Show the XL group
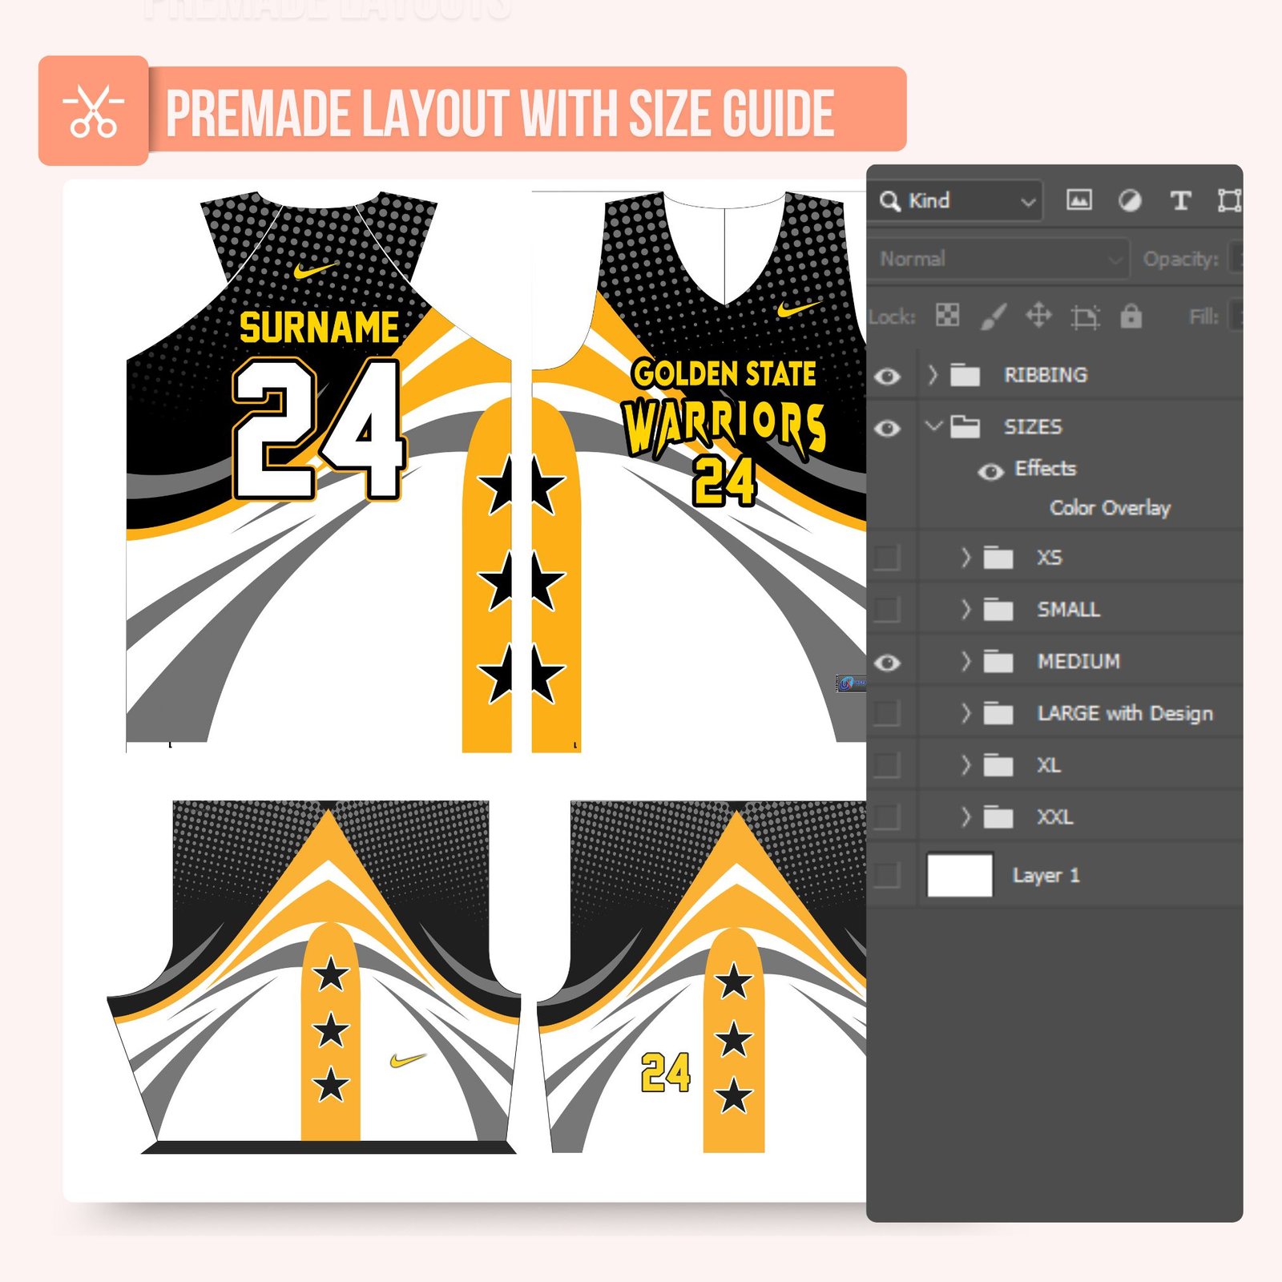Viewport: 1282px width, 1282px height. tap(887, 765)
